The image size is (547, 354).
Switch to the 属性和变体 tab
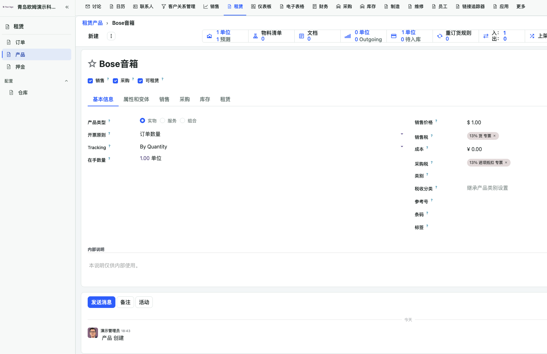pyautogui.click(x=136, y=99)
